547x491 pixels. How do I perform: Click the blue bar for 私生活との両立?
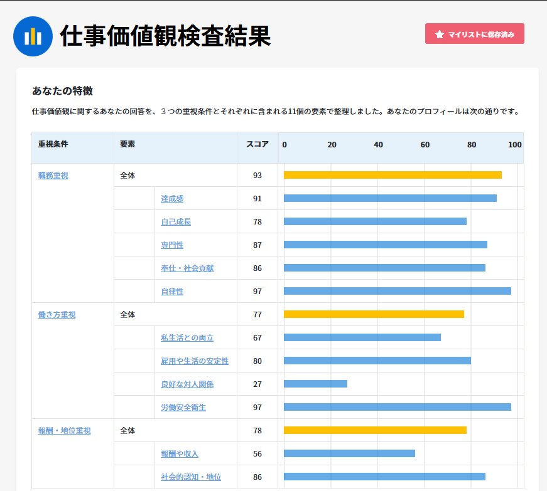click(362, 337)
